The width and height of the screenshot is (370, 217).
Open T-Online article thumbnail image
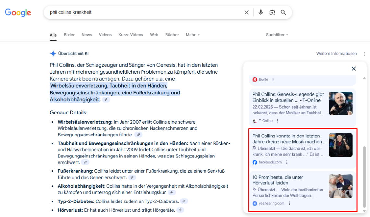(x=341, y=103)
